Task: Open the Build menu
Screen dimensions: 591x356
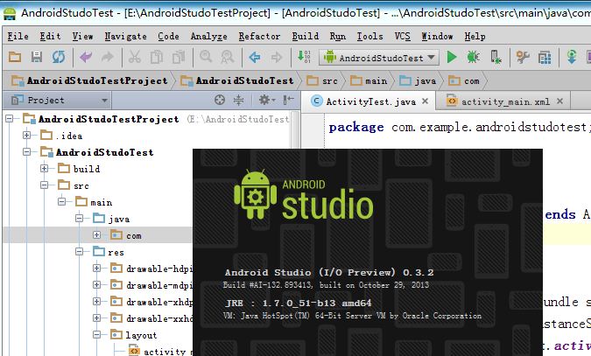Action: point(306,36)
